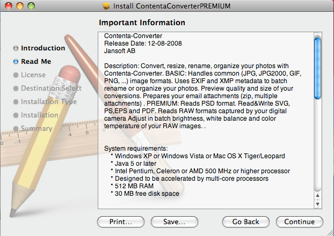The height and width of the screenshot is (236, 334).
Task: Click the Summary step bullet
Action: tap(16, 128)
